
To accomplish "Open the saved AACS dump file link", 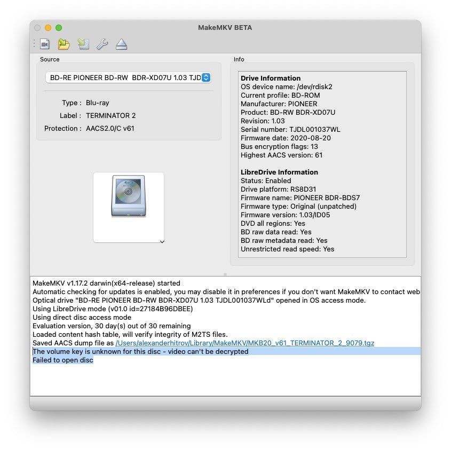I will click(x=245, y=343).
